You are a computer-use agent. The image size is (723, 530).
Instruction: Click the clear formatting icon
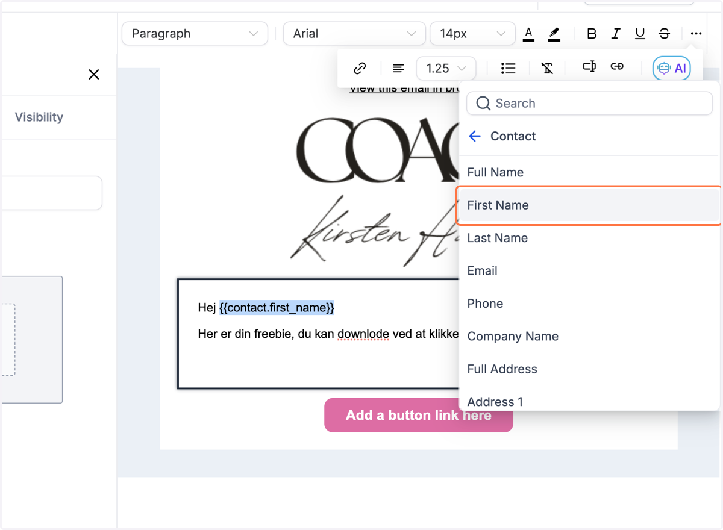point(547,69)
